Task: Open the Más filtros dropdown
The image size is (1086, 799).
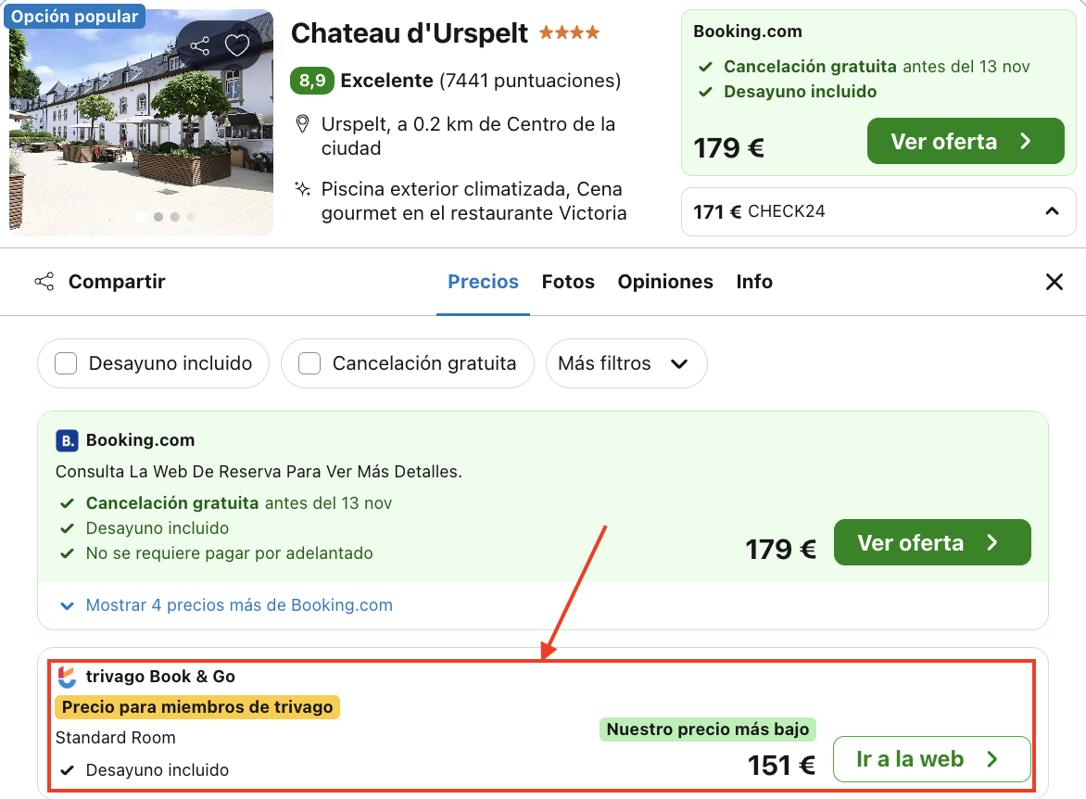Action: click(626, 363)
